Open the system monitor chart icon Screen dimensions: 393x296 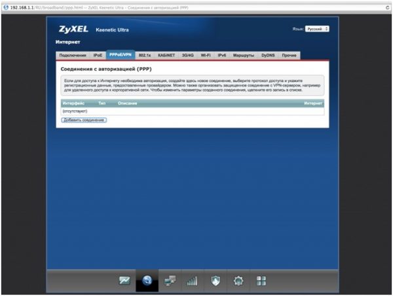(124, 281)
